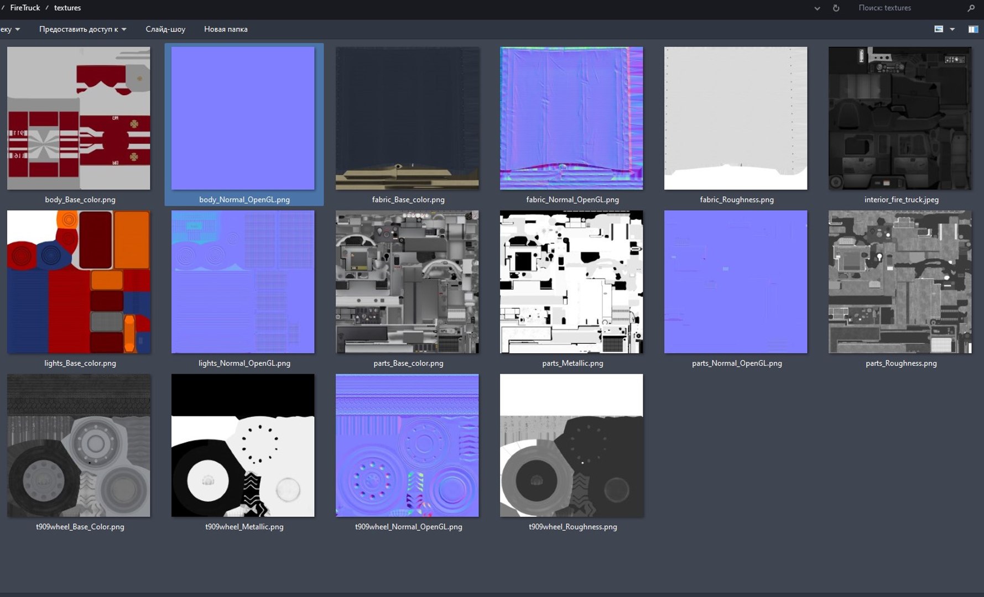The height and width of the screenshot is (597, 984).
Task: Open the view options dropdown arrow
Action: 952,29
